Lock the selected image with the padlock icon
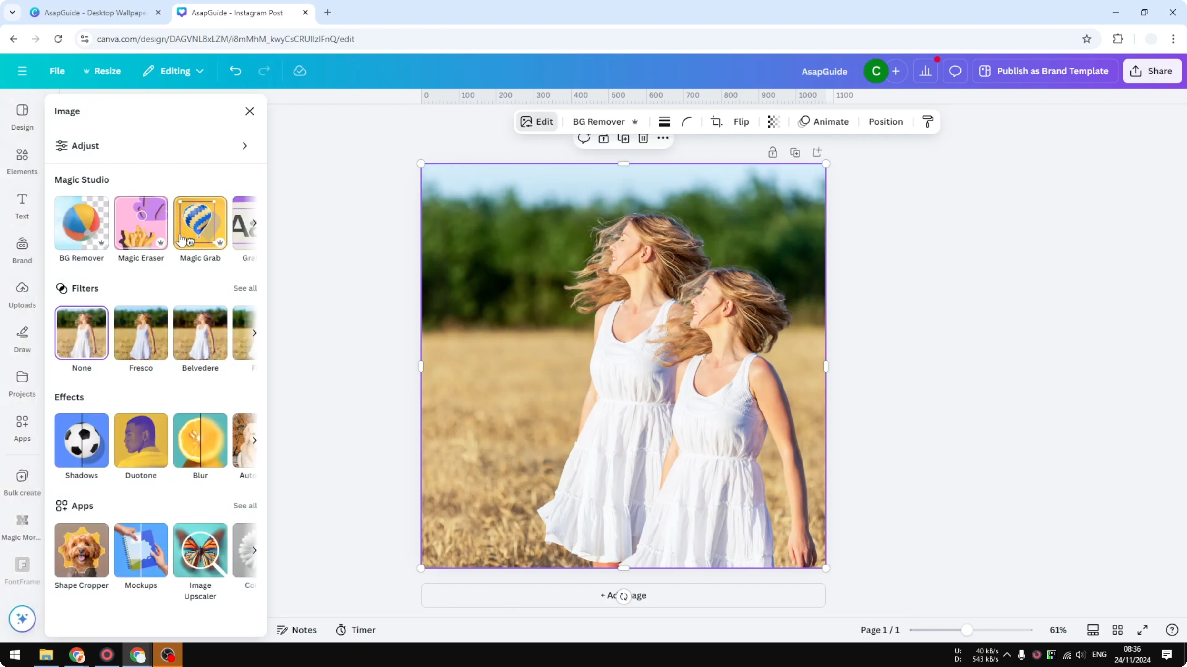The height and width of the screenshot is (667, 1187). click(x=773, y=152)
